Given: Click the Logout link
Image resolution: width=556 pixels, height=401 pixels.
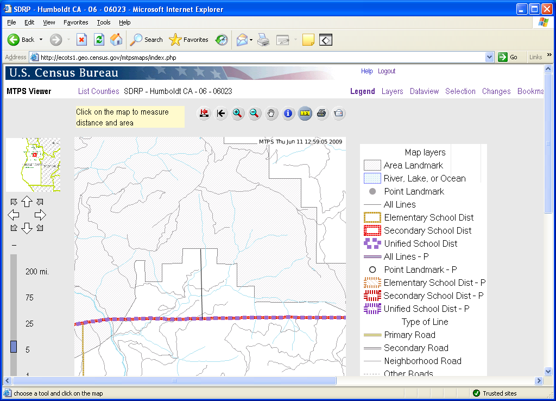Looking at the screenshot, I should click(x=387, y=71).
